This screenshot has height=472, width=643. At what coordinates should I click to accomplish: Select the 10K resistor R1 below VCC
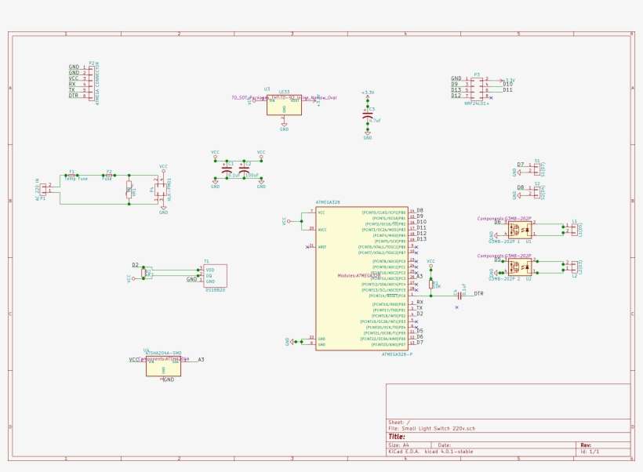430,284
